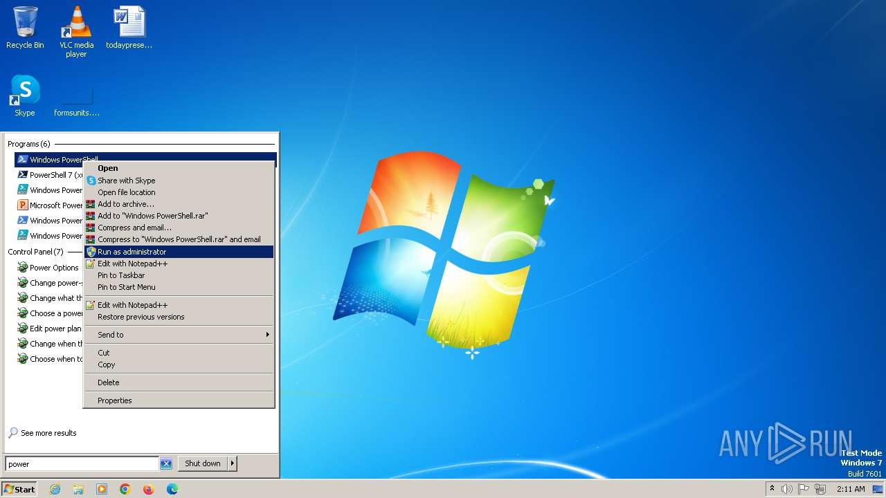Viewport: 886px width, 498px height.
Task: Choose Copy from context menu
Action: coord(179,365)
